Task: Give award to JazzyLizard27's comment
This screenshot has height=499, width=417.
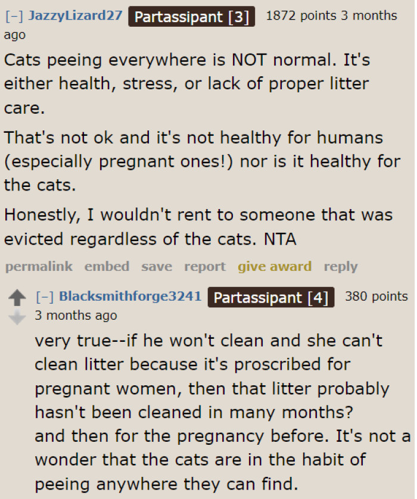Action: (275, 266)
